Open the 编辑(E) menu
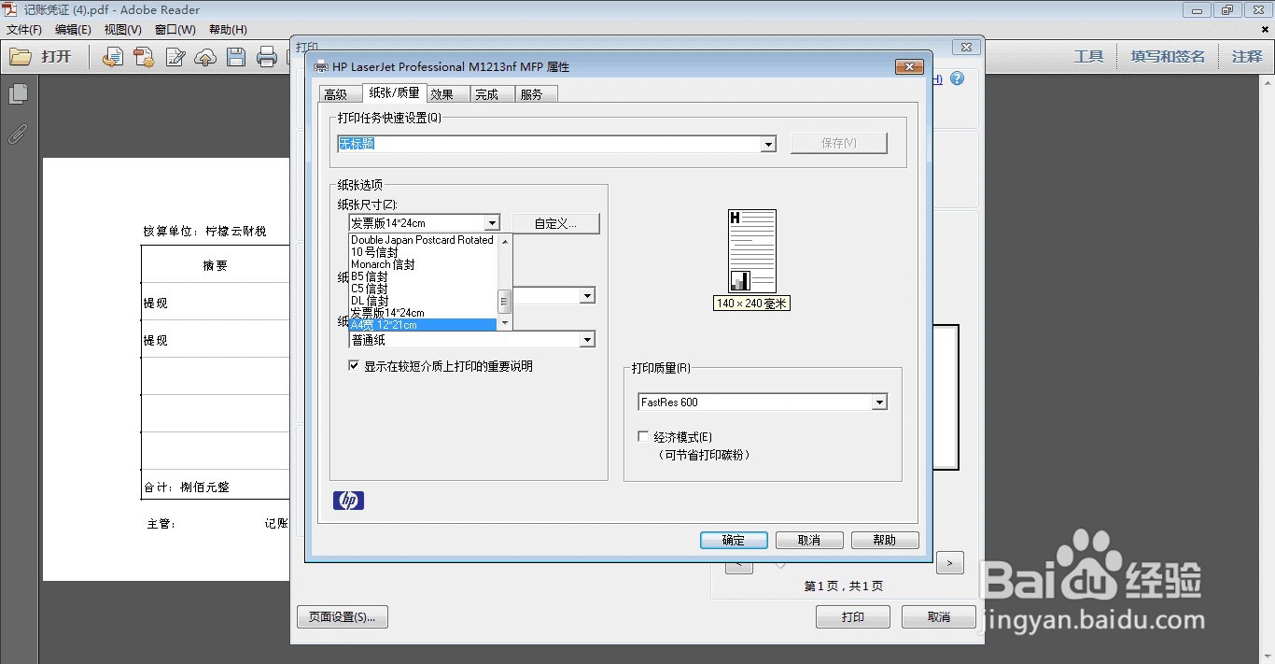The width and height of the screenshot is (1275, 664). 73,30
